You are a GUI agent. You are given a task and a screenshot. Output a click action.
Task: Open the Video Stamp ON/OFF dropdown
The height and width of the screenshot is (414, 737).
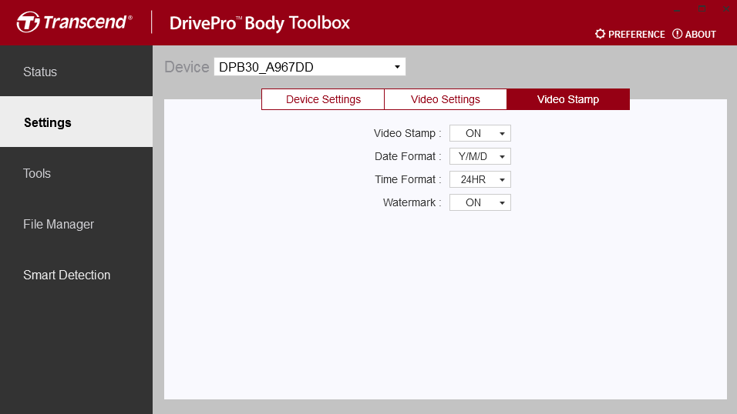[x=480, y=133]
